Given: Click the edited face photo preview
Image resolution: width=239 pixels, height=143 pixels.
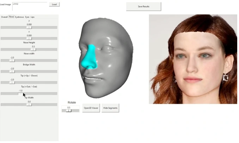Looking at the screenshot, I should [x=193, y=59].
